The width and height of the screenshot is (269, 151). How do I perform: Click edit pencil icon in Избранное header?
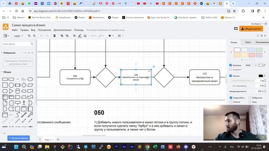click(29, 53)
